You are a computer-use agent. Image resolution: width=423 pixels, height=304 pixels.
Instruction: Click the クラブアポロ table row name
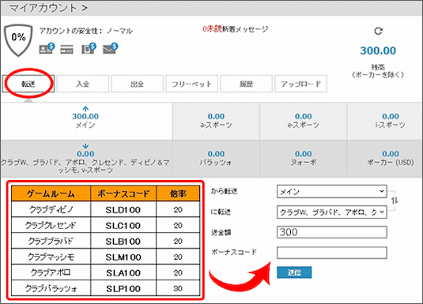(x=51, y=272)
